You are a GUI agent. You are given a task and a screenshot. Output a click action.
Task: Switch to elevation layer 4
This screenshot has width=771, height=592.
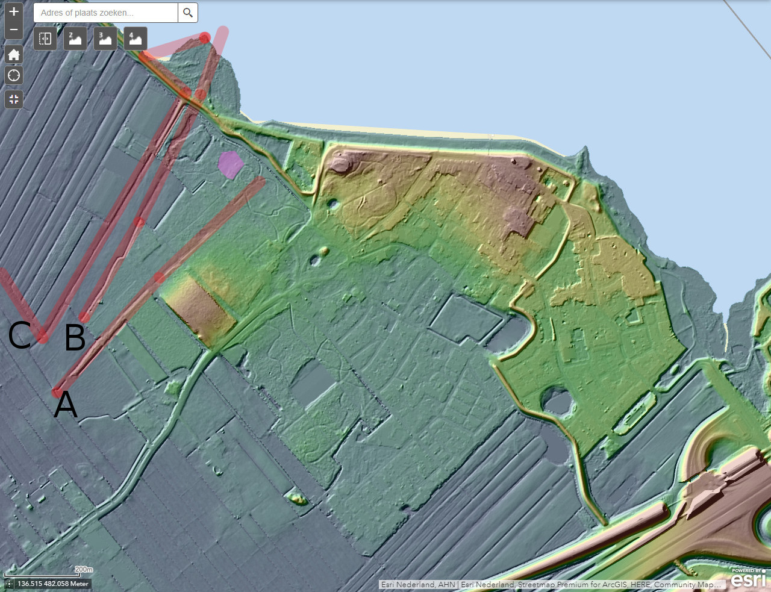coord(136,39)
